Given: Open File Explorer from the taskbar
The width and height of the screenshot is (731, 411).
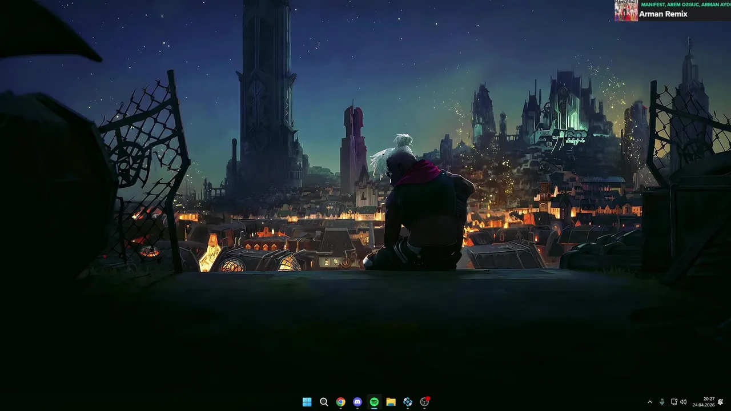Looking at the screenshot, I should (x=391, y=402).
